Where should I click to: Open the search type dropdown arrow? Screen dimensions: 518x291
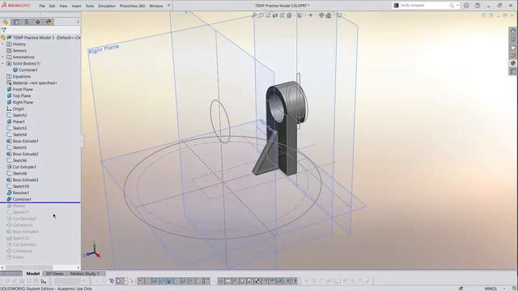pyautogui.click(x=457, y=6)
